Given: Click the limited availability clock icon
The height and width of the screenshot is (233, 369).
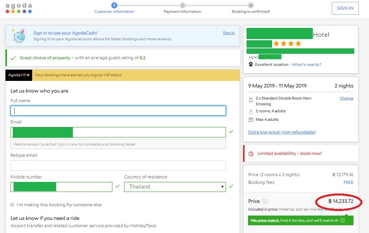Looking at the screenshot, I should pyautogui.click(x=251, y=154).
